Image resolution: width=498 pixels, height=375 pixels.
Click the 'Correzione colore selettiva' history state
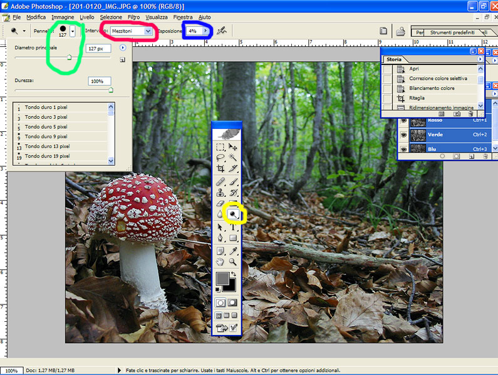(438, 79)
